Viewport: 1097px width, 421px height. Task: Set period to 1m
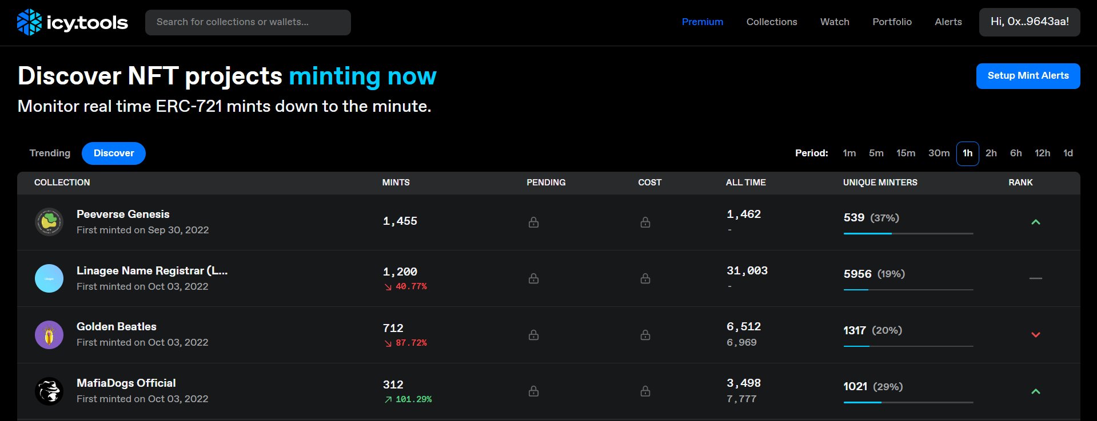(849, 153)
